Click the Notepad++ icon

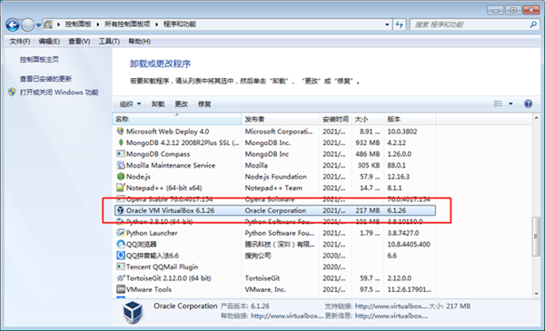(120, 188)
